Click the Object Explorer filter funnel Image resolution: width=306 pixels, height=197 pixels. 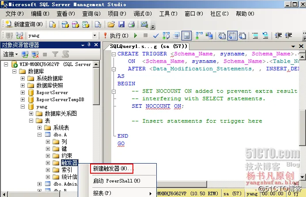[55, 55]
